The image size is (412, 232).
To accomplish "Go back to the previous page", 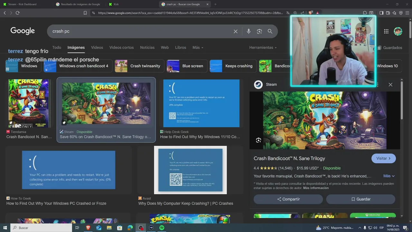I will [5, 13].
